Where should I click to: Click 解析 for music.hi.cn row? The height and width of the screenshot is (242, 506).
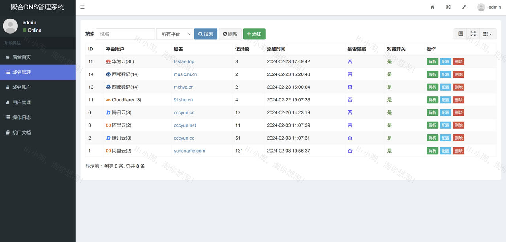[432, 74]
